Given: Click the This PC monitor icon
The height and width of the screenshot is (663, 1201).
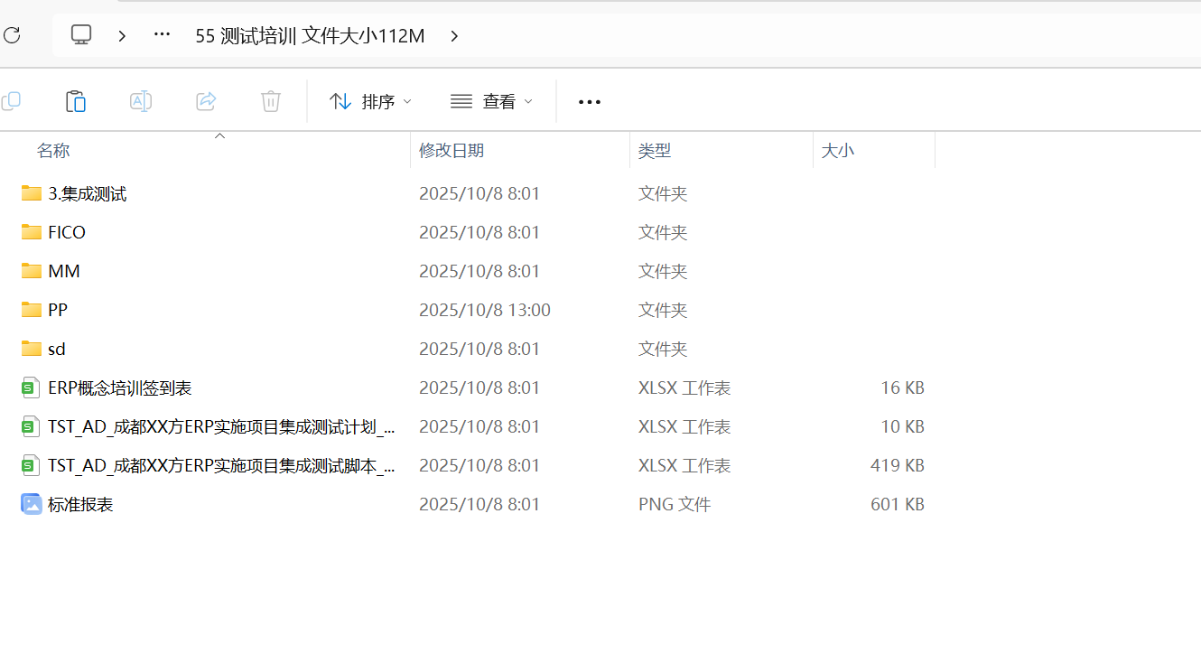Looking at the screenshot, I should click(x=81, y=35).
